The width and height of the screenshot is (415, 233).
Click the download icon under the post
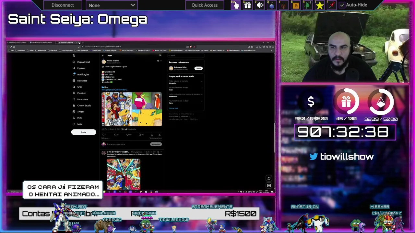160,135
